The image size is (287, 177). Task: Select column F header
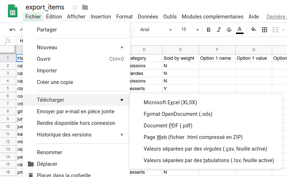point(217,50)
